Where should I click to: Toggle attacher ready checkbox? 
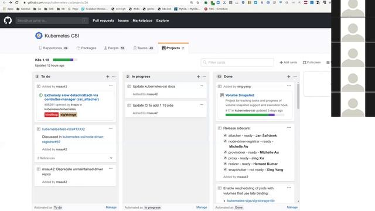[225, 135]
